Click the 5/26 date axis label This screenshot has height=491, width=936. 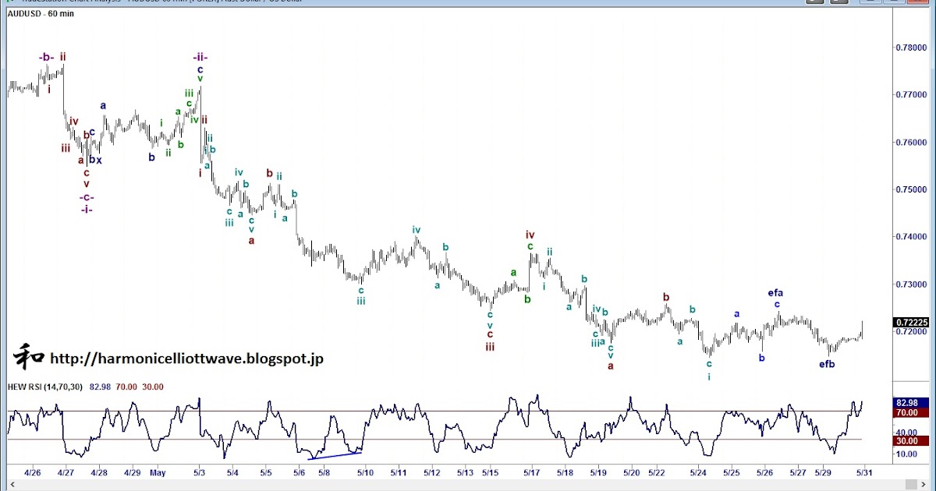pyautogui.click(x=765, y=472)
